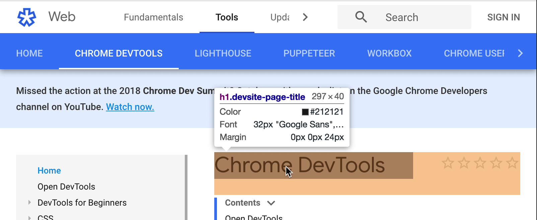Open the Fundamentals tab
The width and height of the screenshot is (537, 220).
[x=153, y=17]
